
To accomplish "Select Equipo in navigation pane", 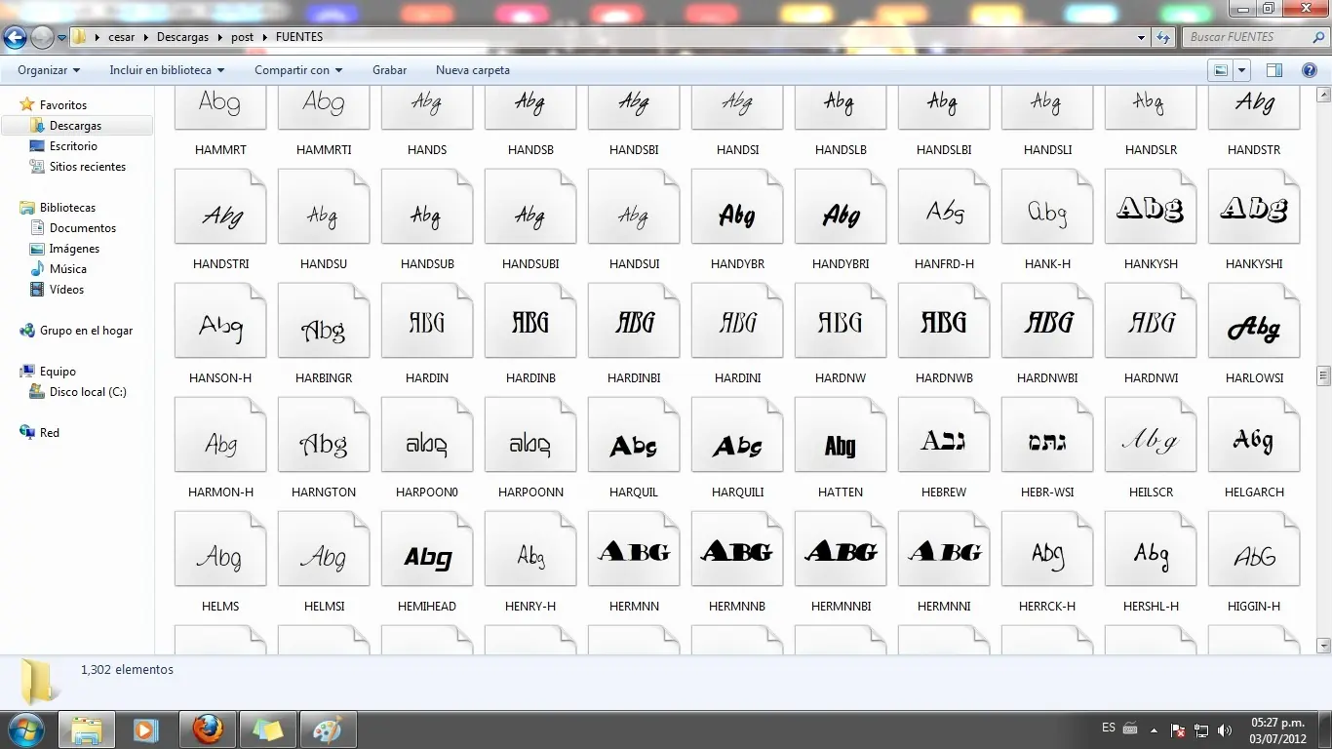I will [58, 372].
